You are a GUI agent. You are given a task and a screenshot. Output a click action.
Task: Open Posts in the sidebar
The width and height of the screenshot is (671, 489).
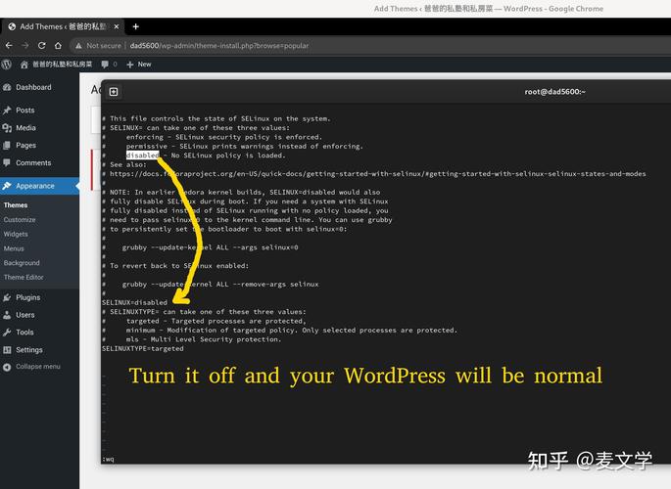tap(25, 111)
